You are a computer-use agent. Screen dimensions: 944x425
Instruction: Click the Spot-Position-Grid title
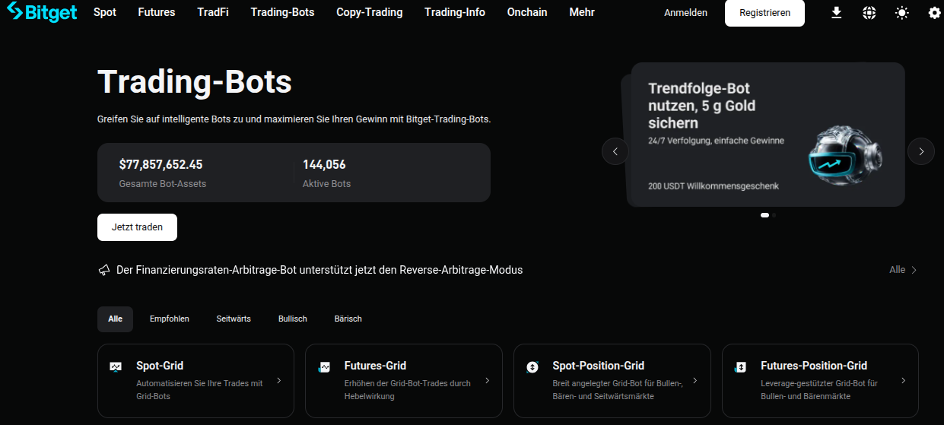(x=599, y=366)
